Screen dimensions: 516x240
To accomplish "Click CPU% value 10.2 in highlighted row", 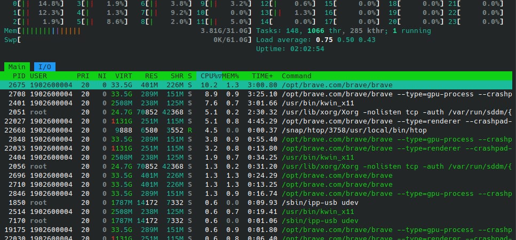I will (209, 85).
